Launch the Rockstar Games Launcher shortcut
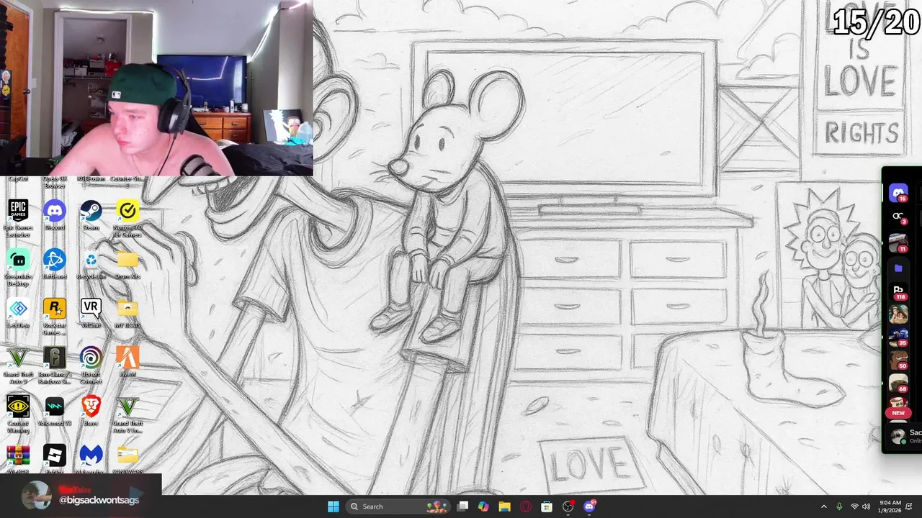This screenshot has height=518, width=922. click(55, 315)
